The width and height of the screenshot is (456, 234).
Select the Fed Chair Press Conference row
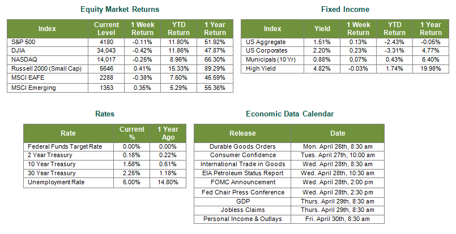[x=289, y=193]
